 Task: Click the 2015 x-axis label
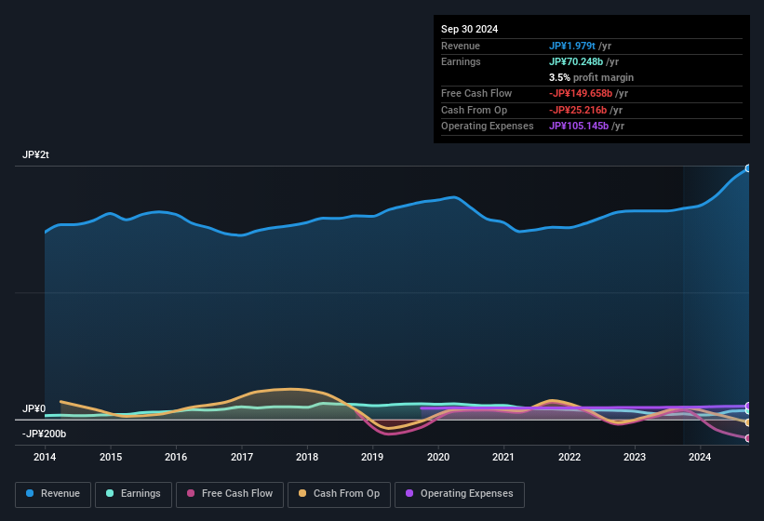pos(111,457)
